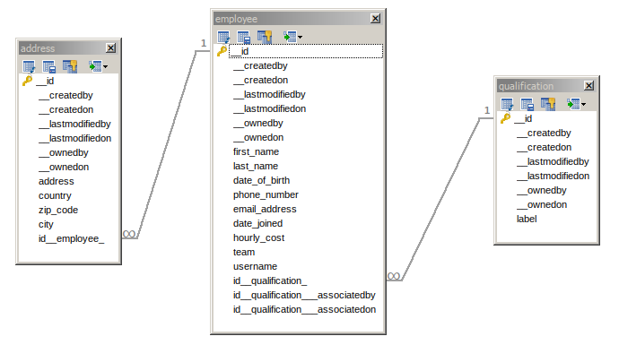Close the qualification table window

[x=588, y=85]
